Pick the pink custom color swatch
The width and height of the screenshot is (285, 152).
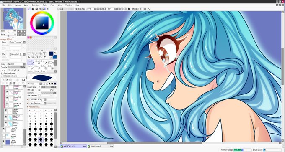coord(28,38)
